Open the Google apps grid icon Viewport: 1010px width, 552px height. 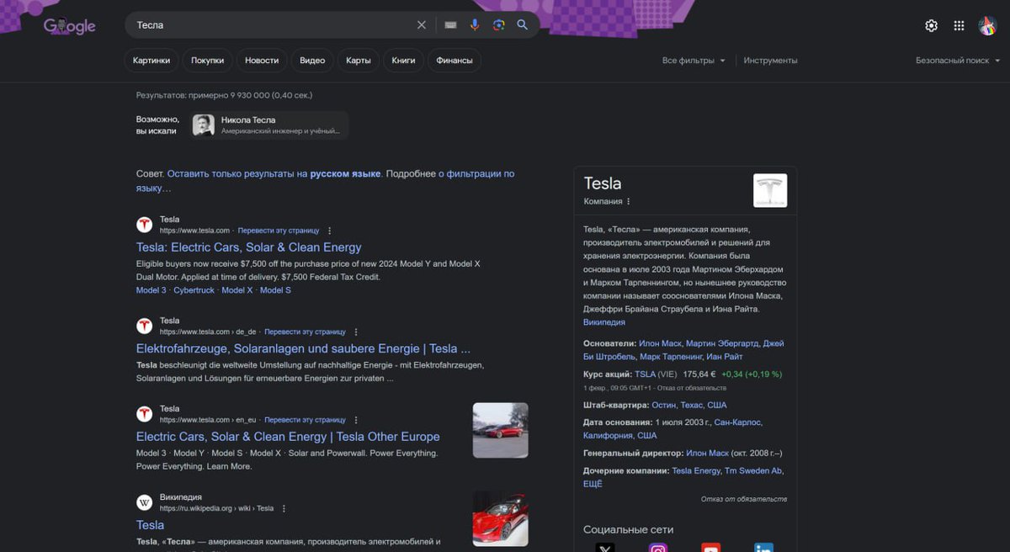959,26
